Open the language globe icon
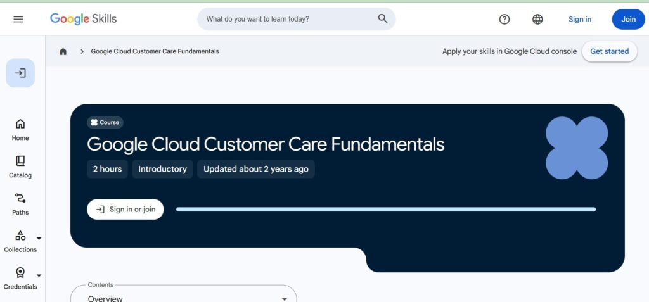The width and height of the screenshot is (649, 302). 537,19
